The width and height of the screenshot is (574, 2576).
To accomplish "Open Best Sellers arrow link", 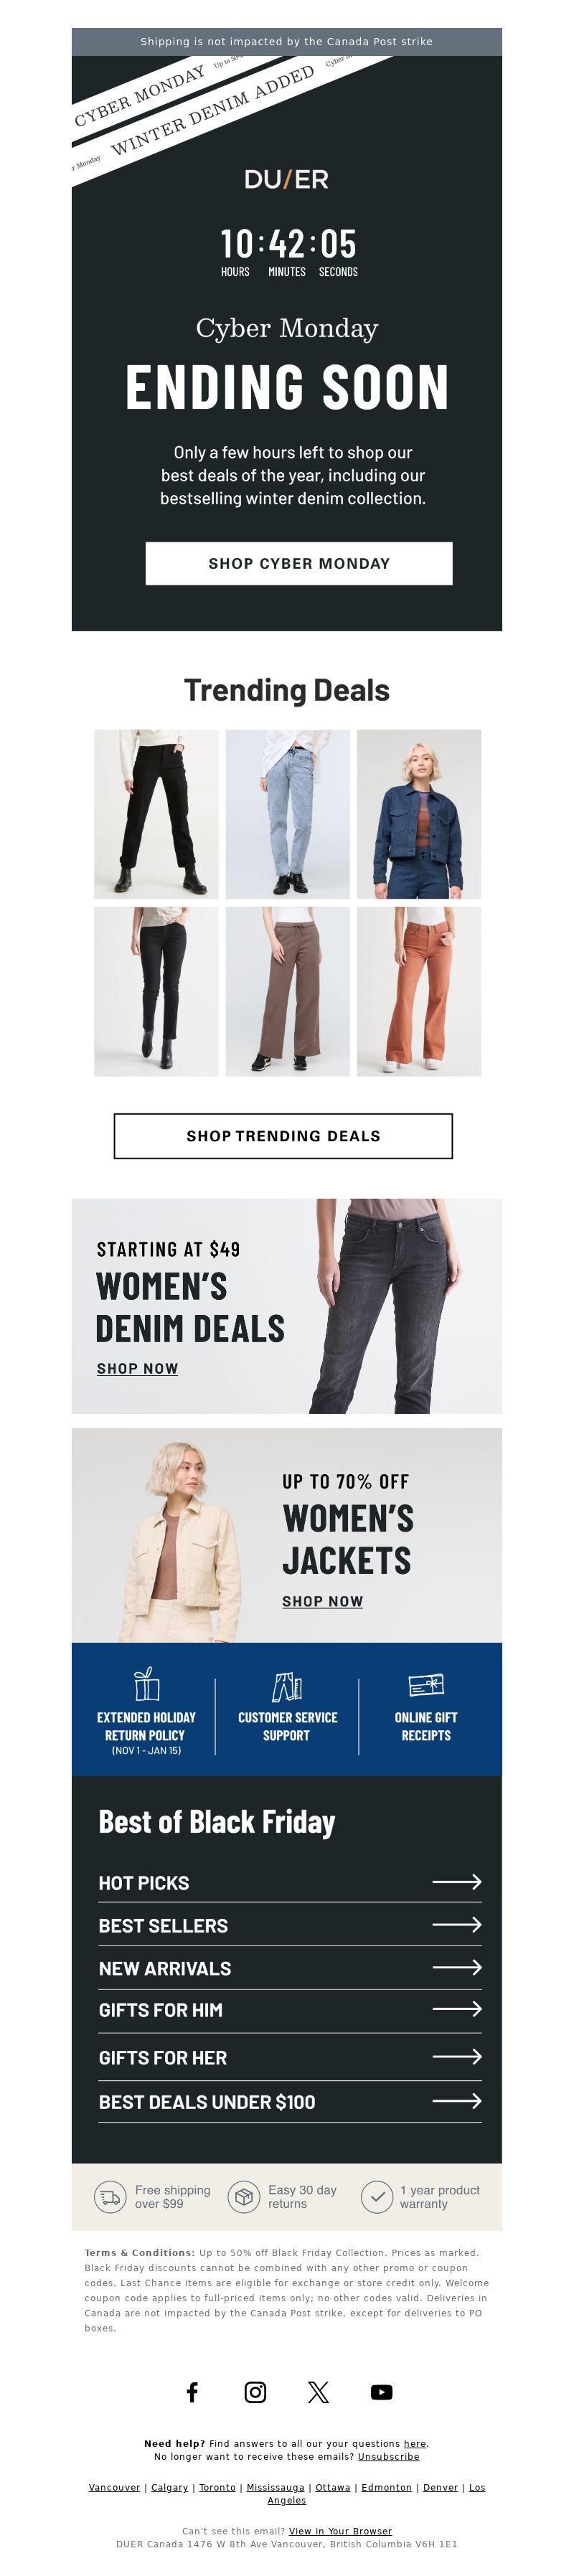I will (456, 1924).
